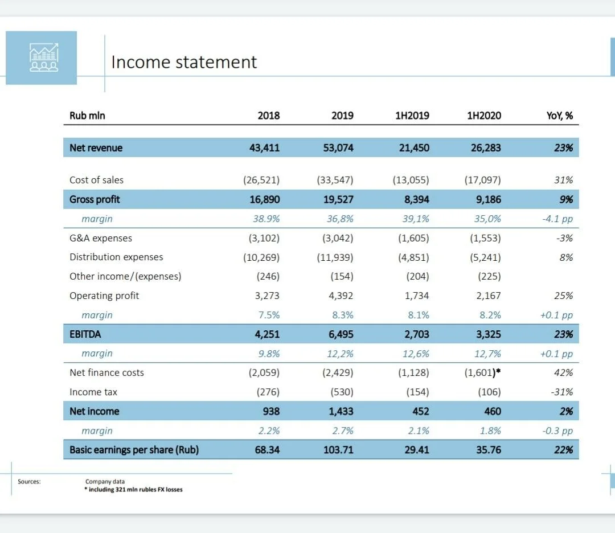Click gross margin change -4.1 pp

(x=557, y=219)
